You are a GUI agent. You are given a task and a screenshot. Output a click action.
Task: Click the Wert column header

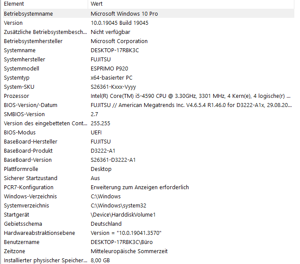point(191,4)
